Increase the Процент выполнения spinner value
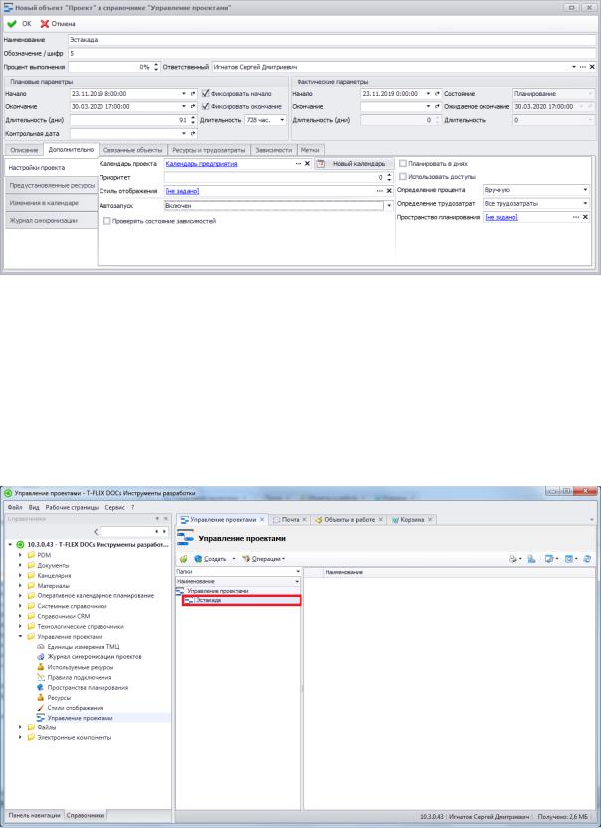 (x=156, y=65)
